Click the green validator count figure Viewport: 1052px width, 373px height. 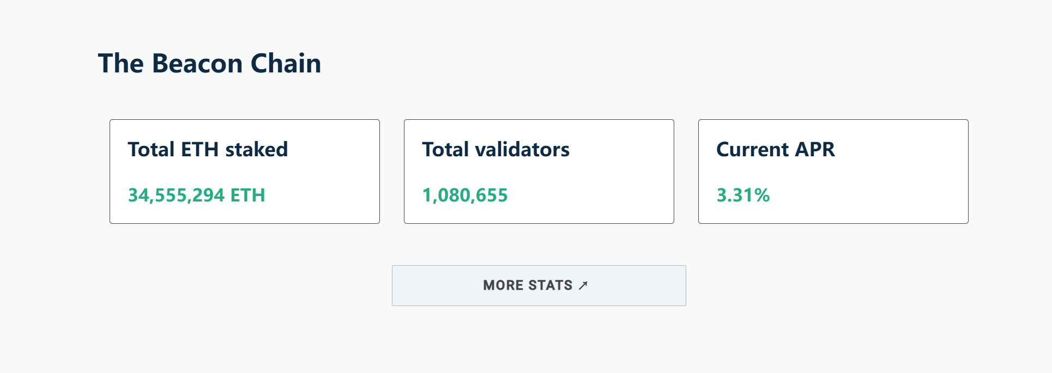(x=465, y=195)
